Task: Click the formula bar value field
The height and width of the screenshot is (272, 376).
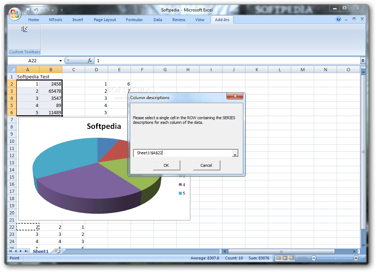Action: coord(227,61)
